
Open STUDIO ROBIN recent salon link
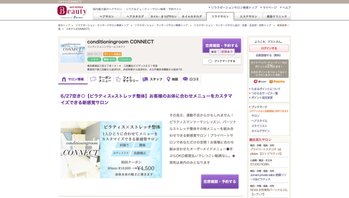[259, 164]
